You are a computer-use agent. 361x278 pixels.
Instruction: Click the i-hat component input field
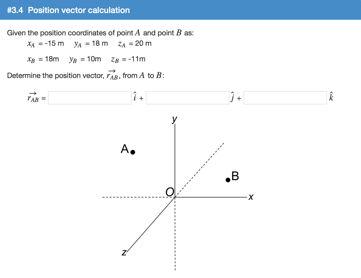tap(90, 98)
